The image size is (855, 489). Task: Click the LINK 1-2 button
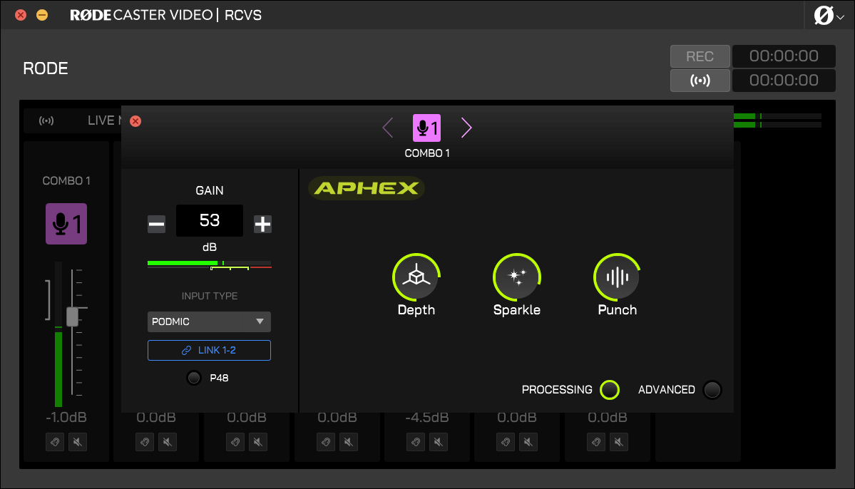tap(208, 350)
